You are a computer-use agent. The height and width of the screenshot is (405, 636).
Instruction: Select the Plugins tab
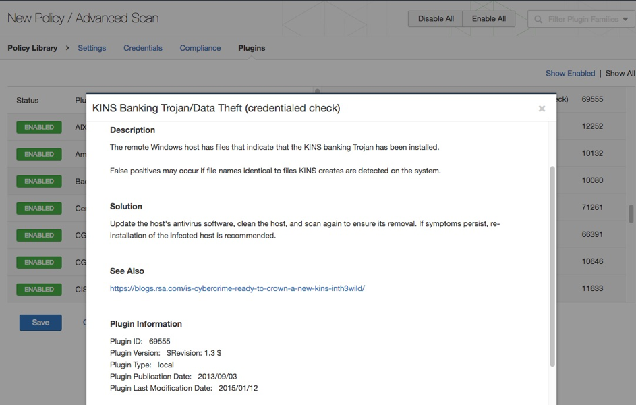(252, 48)
